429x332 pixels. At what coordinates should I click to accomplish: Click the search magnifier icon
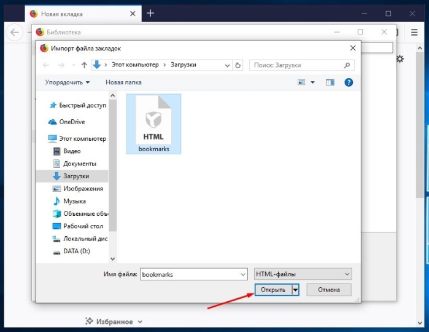tap(347, 65)
